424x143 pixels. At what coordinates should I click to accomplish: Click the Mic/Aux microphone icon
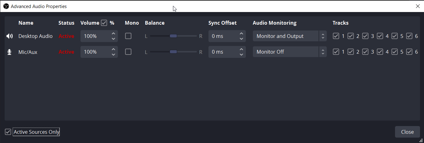click(x=10, y=52)
